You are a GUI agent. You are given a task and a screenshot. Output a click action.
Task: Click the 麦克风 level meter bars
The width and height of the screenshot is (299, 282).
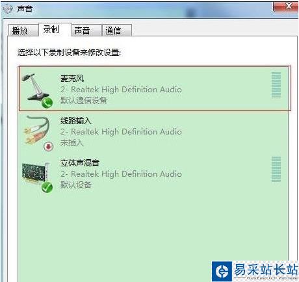[x=276, y=84]
